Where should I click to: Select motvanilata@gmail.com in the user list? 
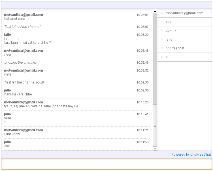click(x=185, y=13)
